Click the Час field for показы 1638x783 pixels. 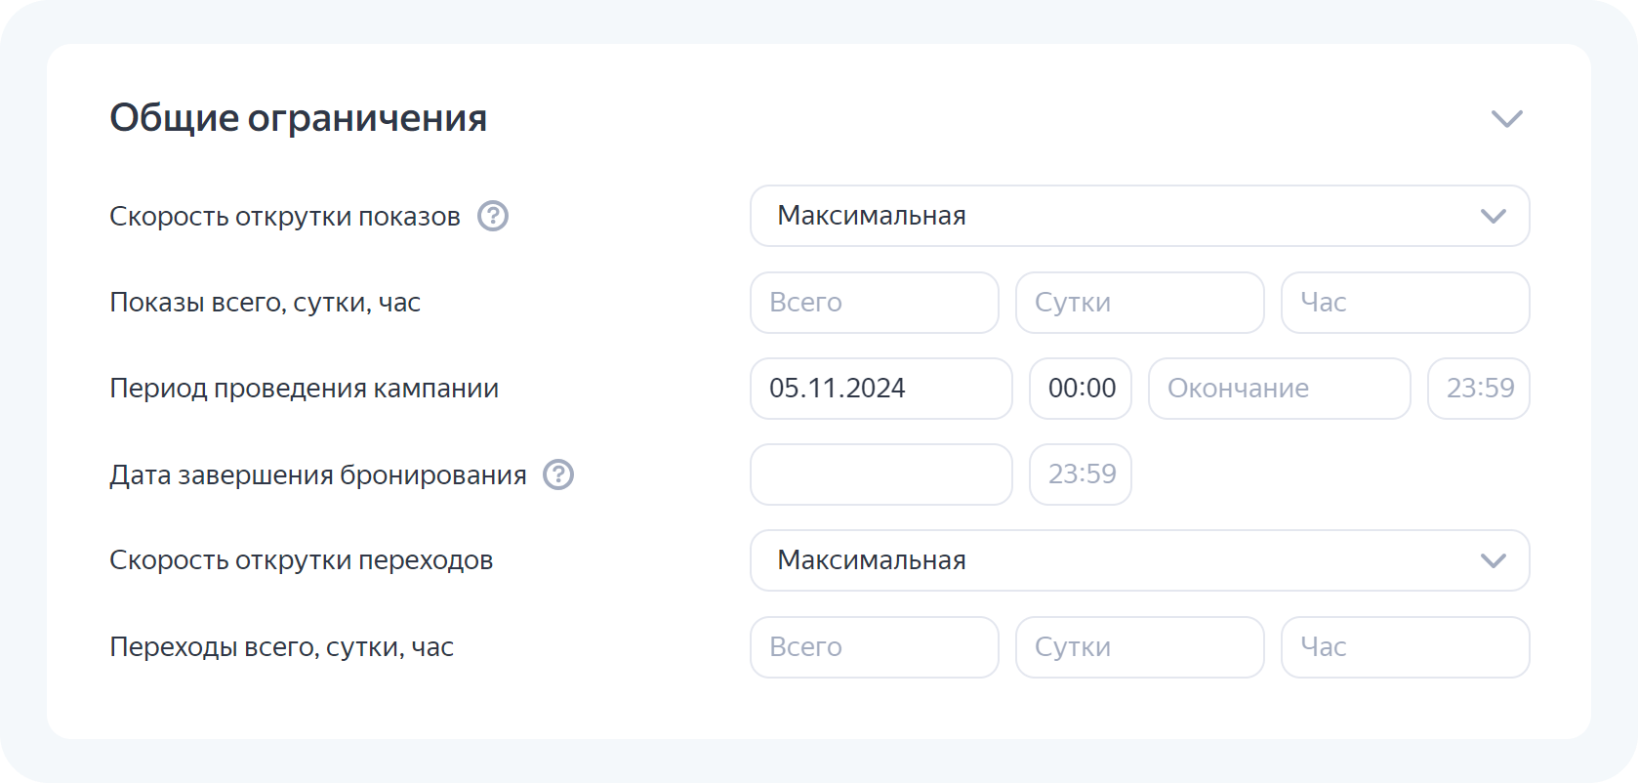(x=1405, y=303)
